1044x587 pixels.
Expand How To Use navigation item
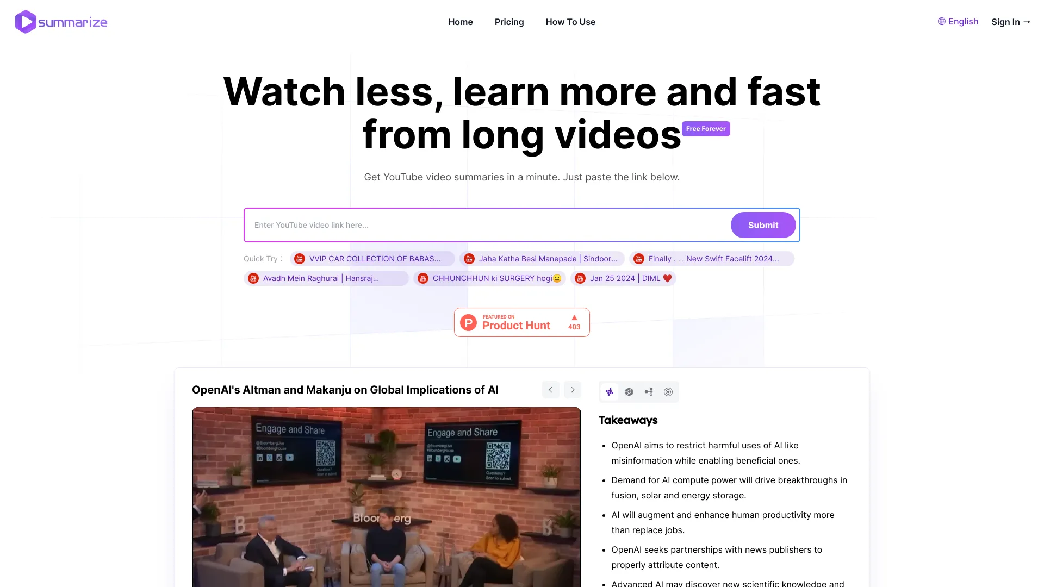(571, 22)
